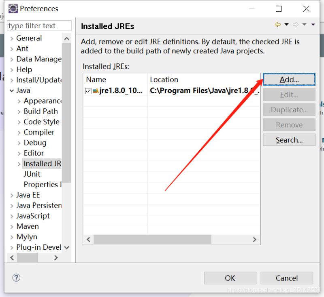Expand the Install/Update tree node

click(x=12, y=80)
